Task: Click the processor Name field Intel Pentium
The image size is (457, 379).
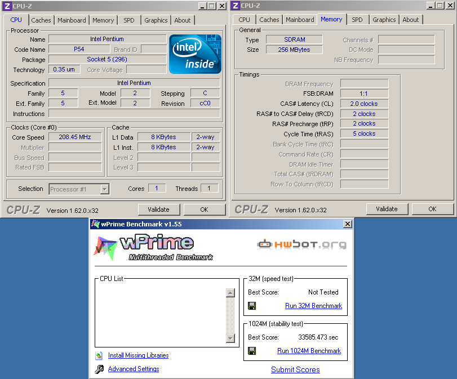Action: [x=107, y=39]
